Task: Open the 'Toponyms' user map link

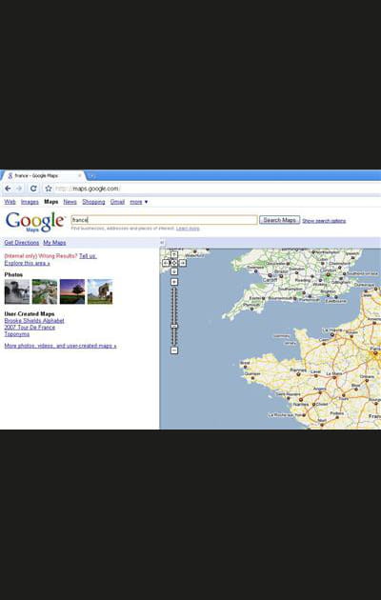Action: [x=17, y=334]
